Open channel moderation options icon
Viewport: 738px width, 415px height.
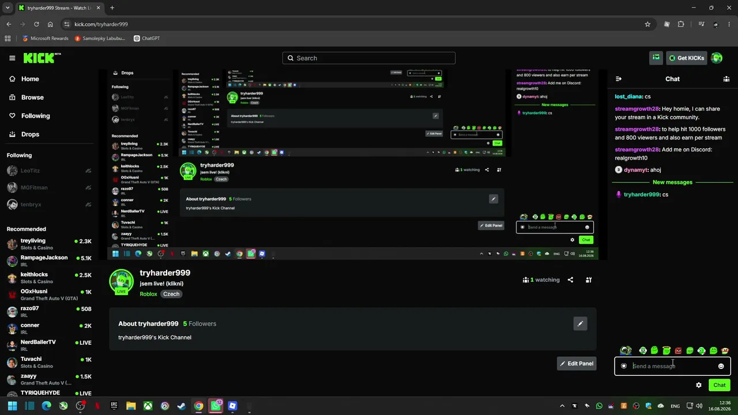tap(589, 280)
